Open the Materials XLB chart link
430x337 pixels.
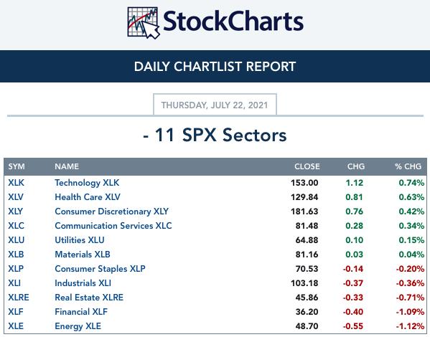83,255
